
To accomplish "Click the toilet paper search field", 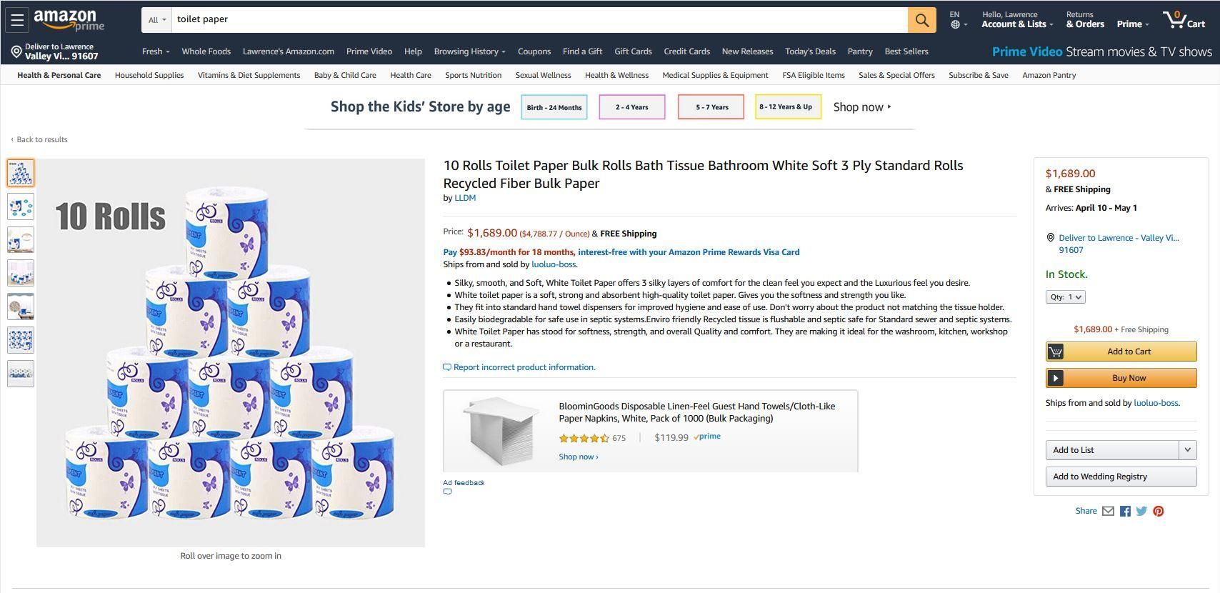I will [x=539, y=20].
